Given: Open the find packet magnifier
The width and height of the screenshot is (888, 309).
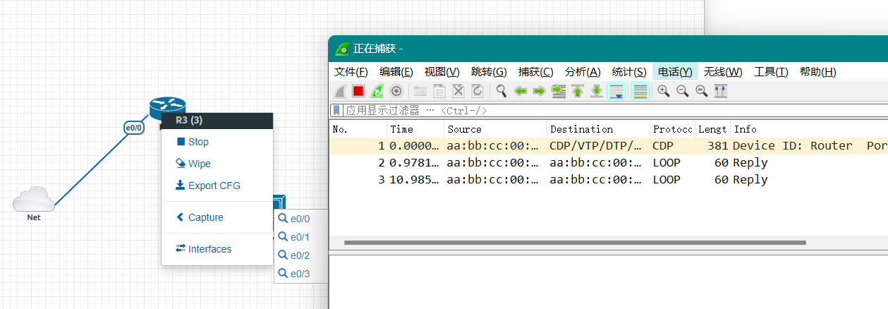Looking at the screenshot, I should 501,91.
